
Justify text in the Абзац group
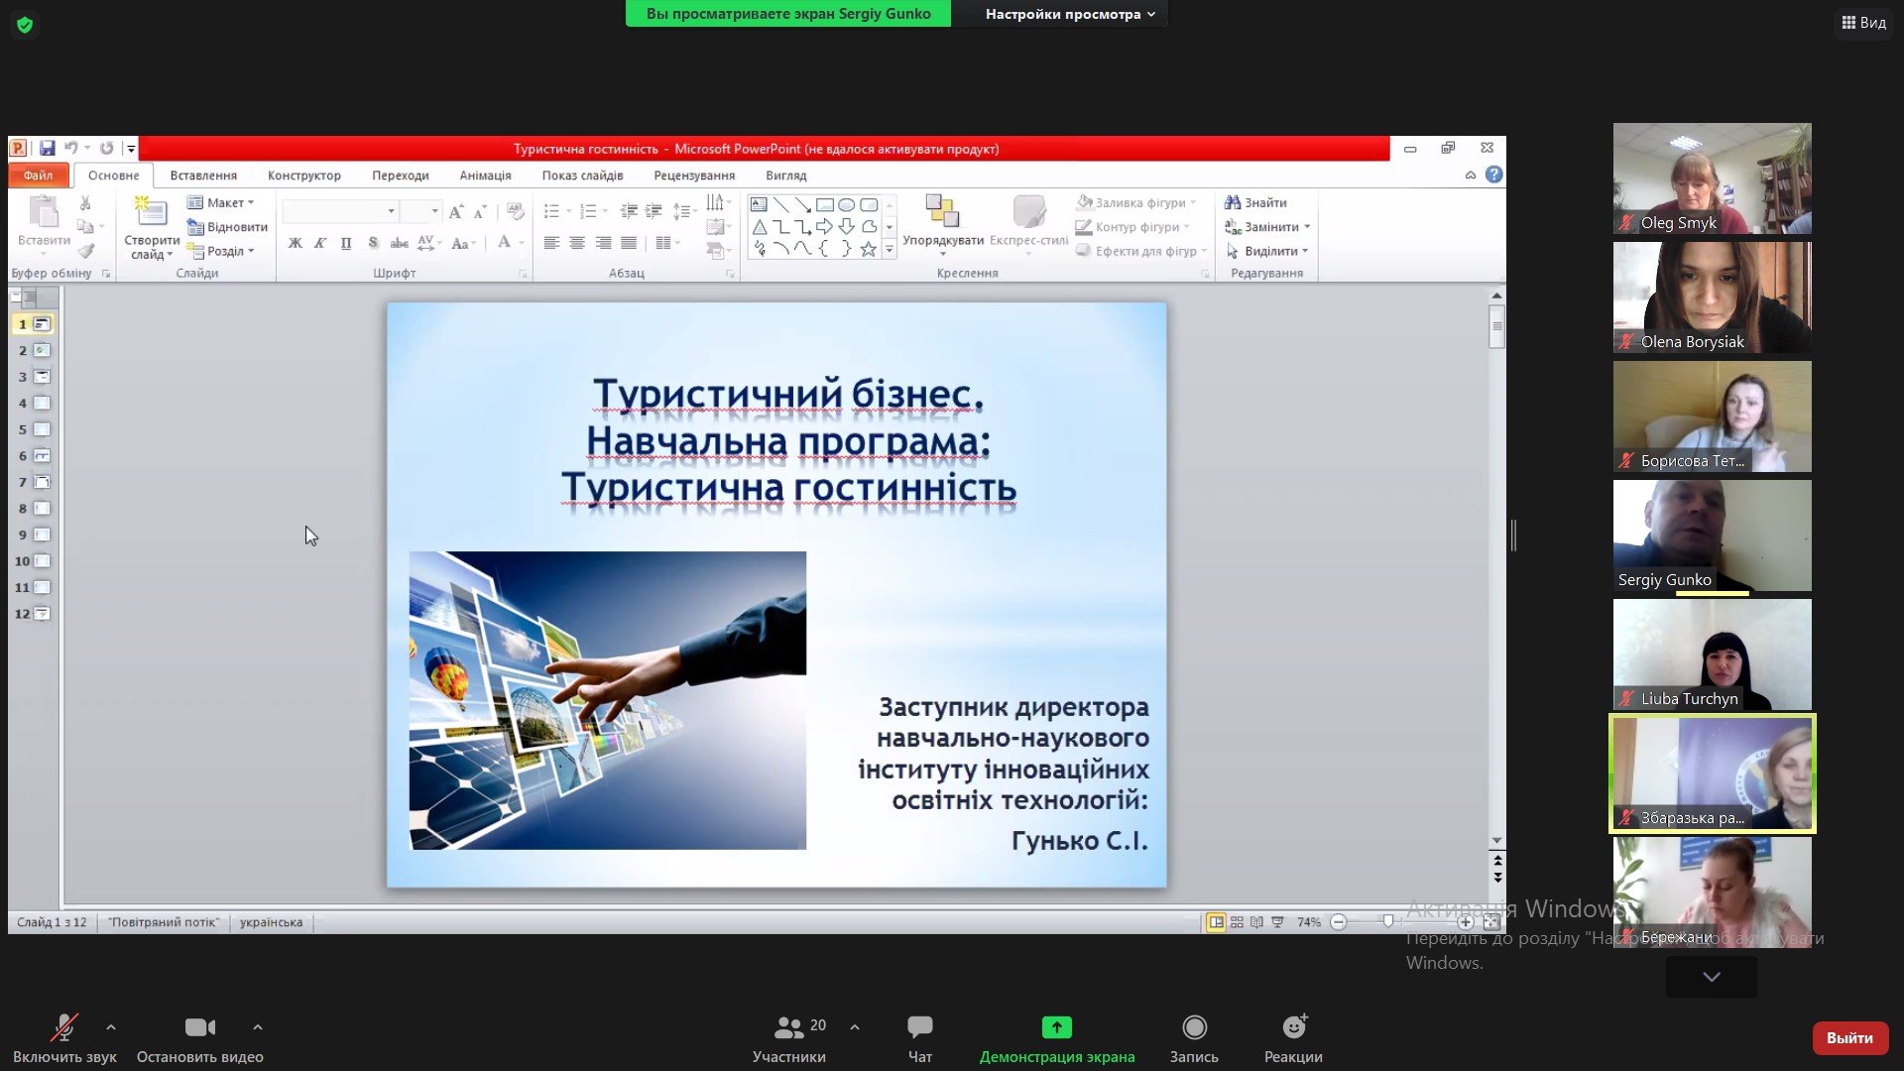pos(629,243)
